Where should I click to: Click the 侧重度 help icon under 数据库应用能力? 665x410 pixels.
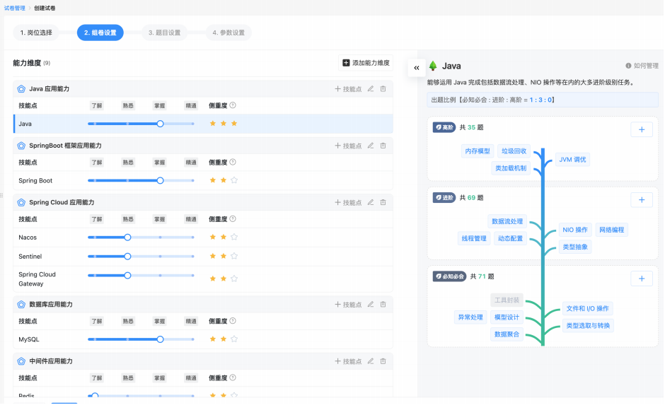pyautogui.click(x=233, y=321)
